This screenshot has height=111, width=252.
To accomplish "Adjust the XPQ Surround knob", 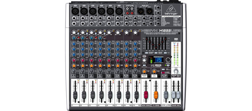I will tap(144, 60).
